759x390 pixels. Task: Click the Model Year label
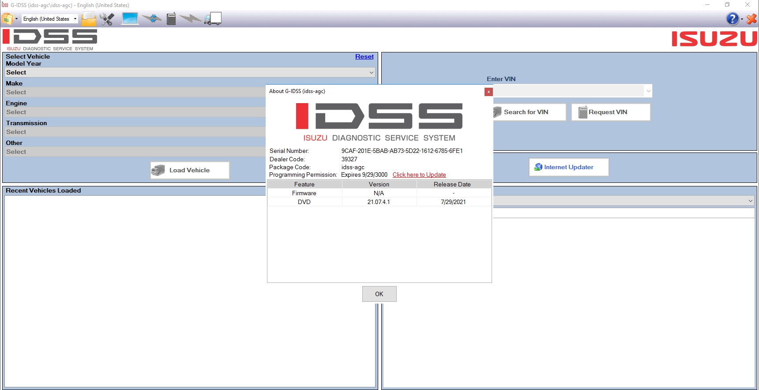(23, 63)
